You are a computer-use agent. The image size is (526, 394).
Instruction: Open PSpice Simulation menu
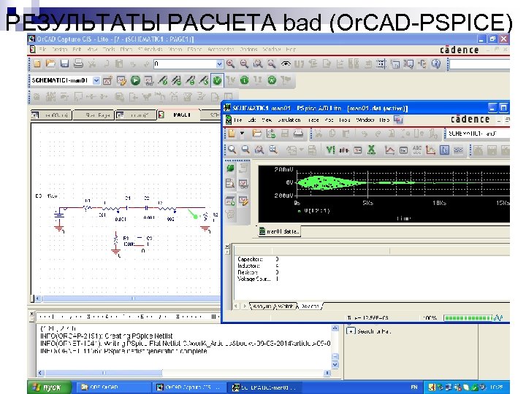tap(289, 120)
